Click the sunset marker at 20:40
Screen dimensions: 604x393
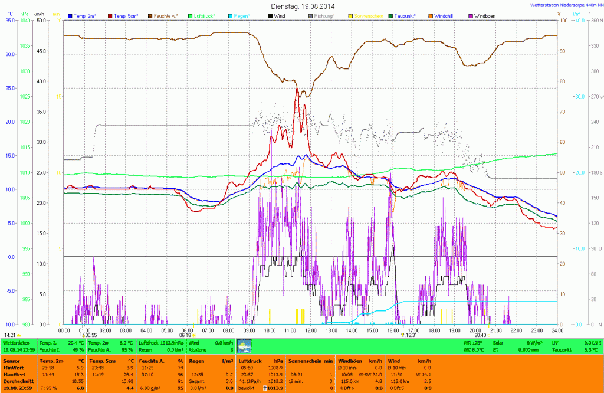pos(489,335)
